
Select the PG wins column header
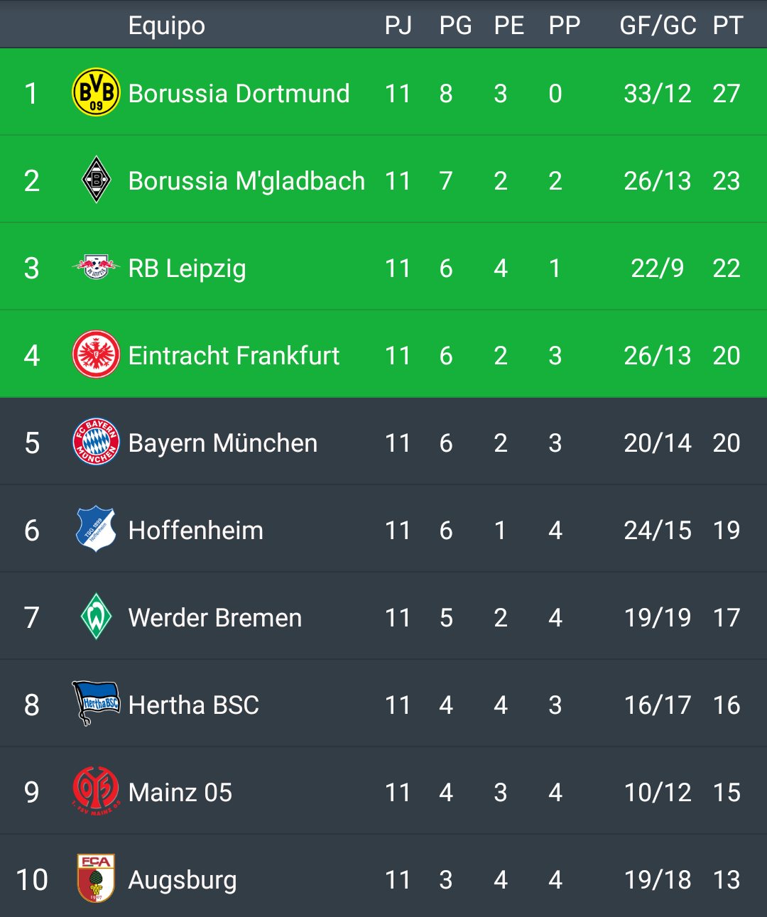tap(455, 26)
